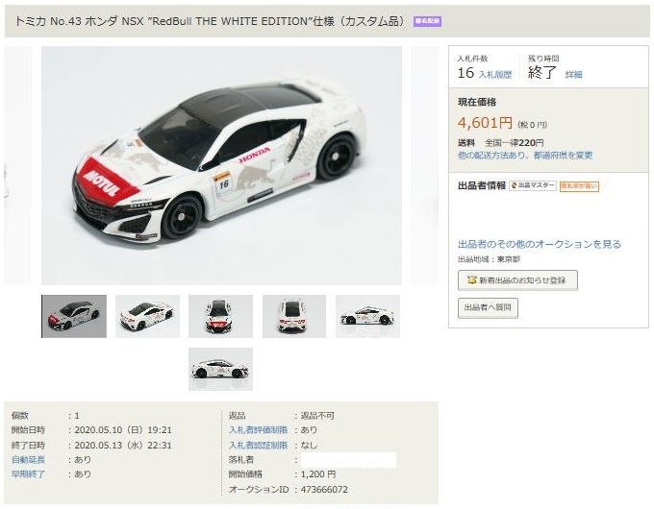The height and width of the screenshot is (509, 654).
Task: Click 他の配送方法あり、都道府県を変更 link
Action: pos(525,155)
